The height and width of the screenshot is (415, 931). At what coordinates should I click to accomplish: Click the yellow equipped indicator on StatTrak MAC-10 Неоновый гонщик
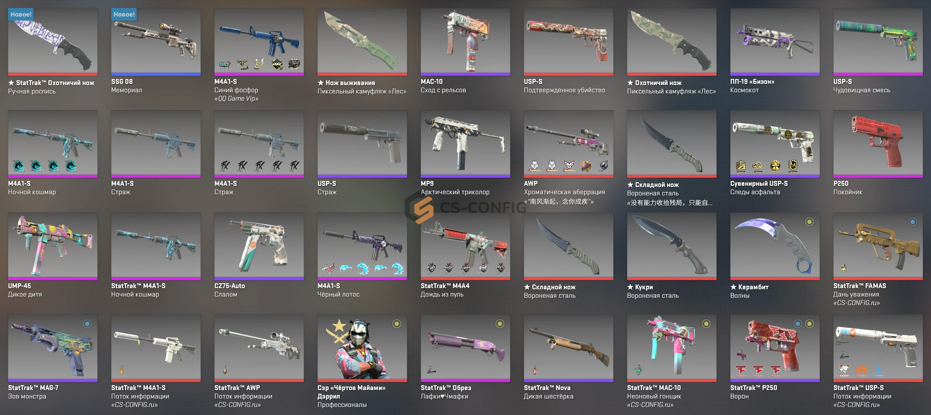(706, 324)
